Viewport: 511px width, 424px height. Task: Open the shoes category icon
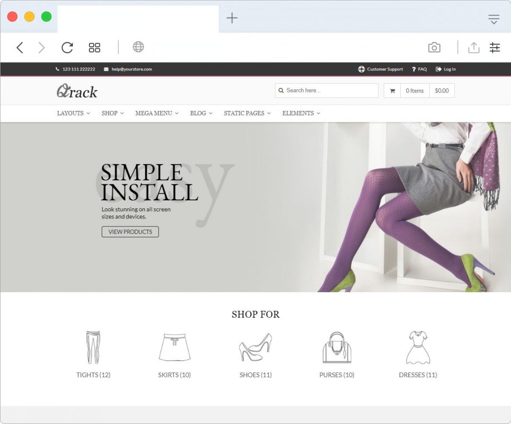255,347
